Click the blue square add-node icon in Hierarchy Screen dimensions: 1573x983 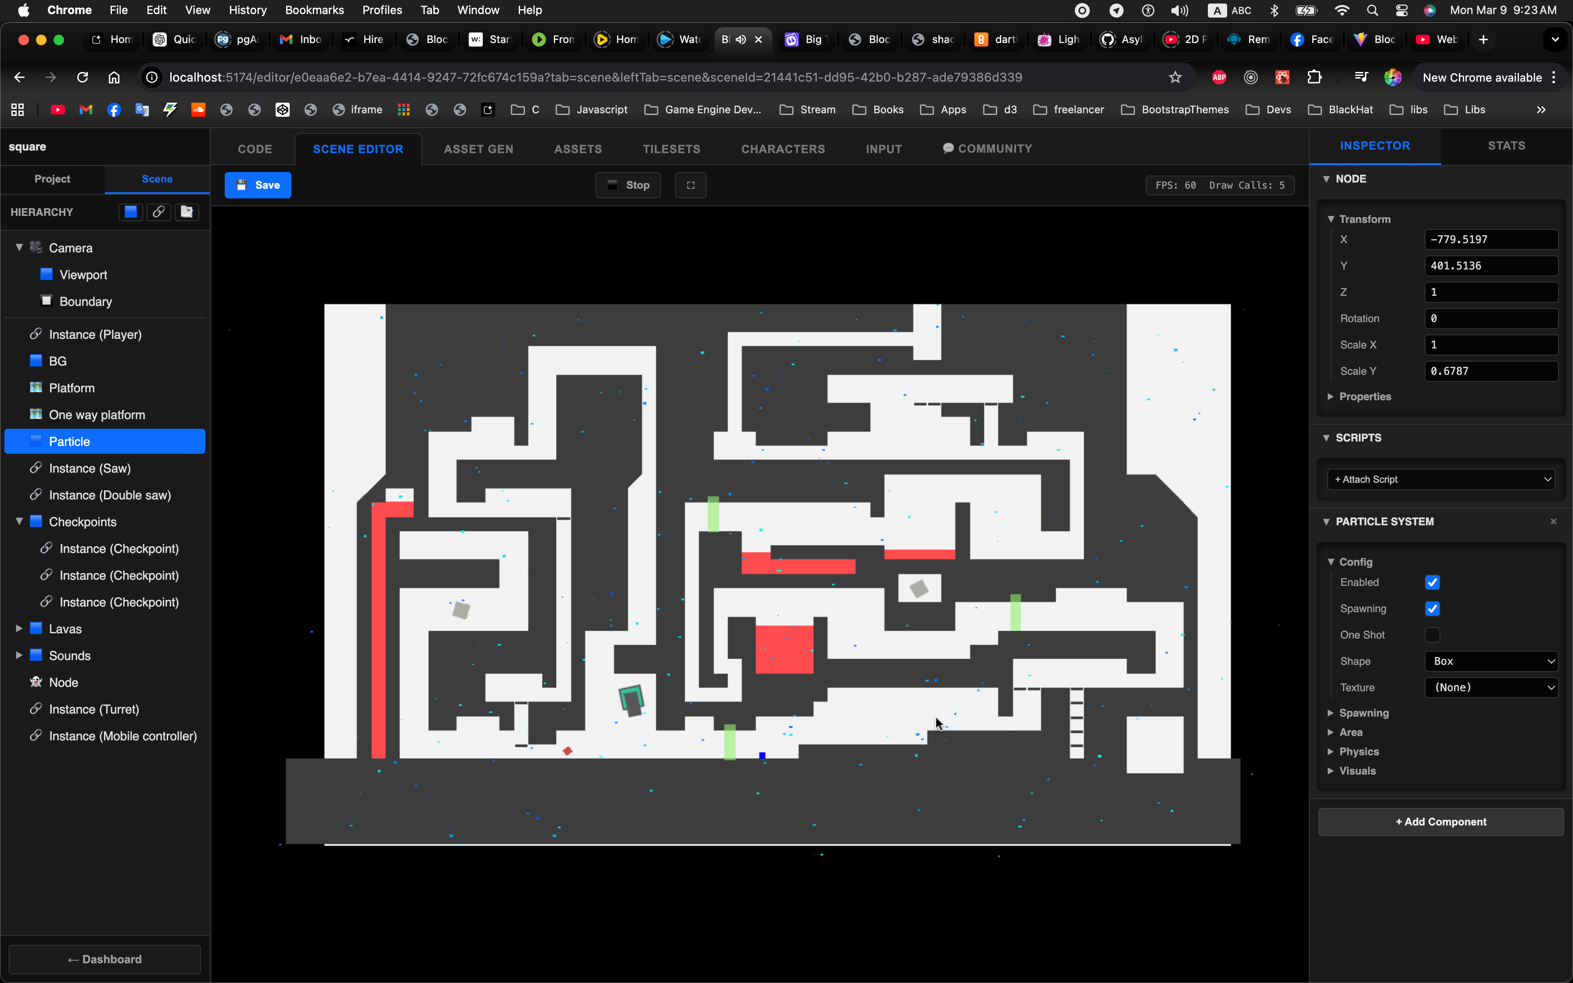click(x=131, y=212)
